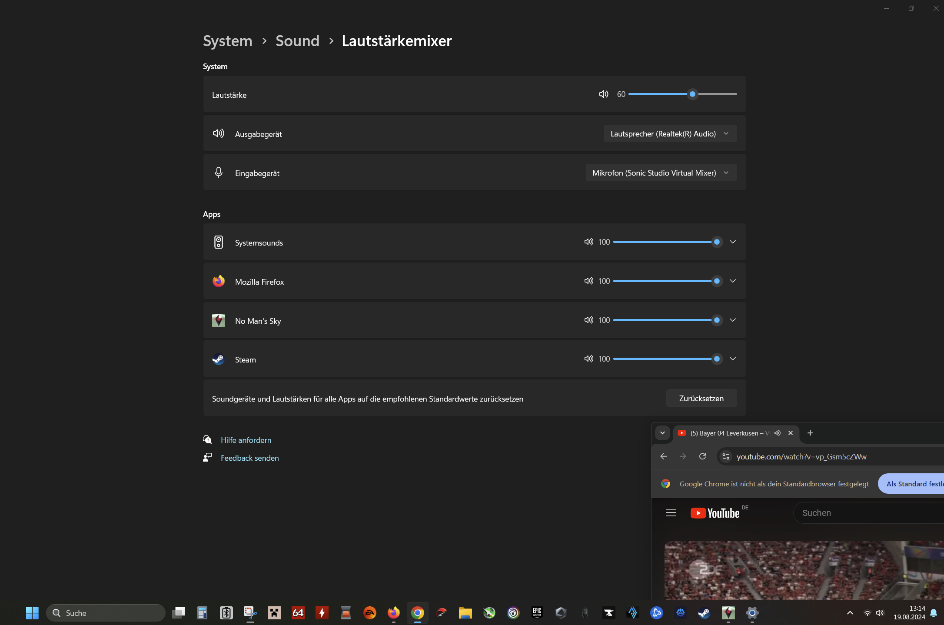944x625 pixels.
Task: Click the Chrome reload page icon
Action: [x=702, y=456]
